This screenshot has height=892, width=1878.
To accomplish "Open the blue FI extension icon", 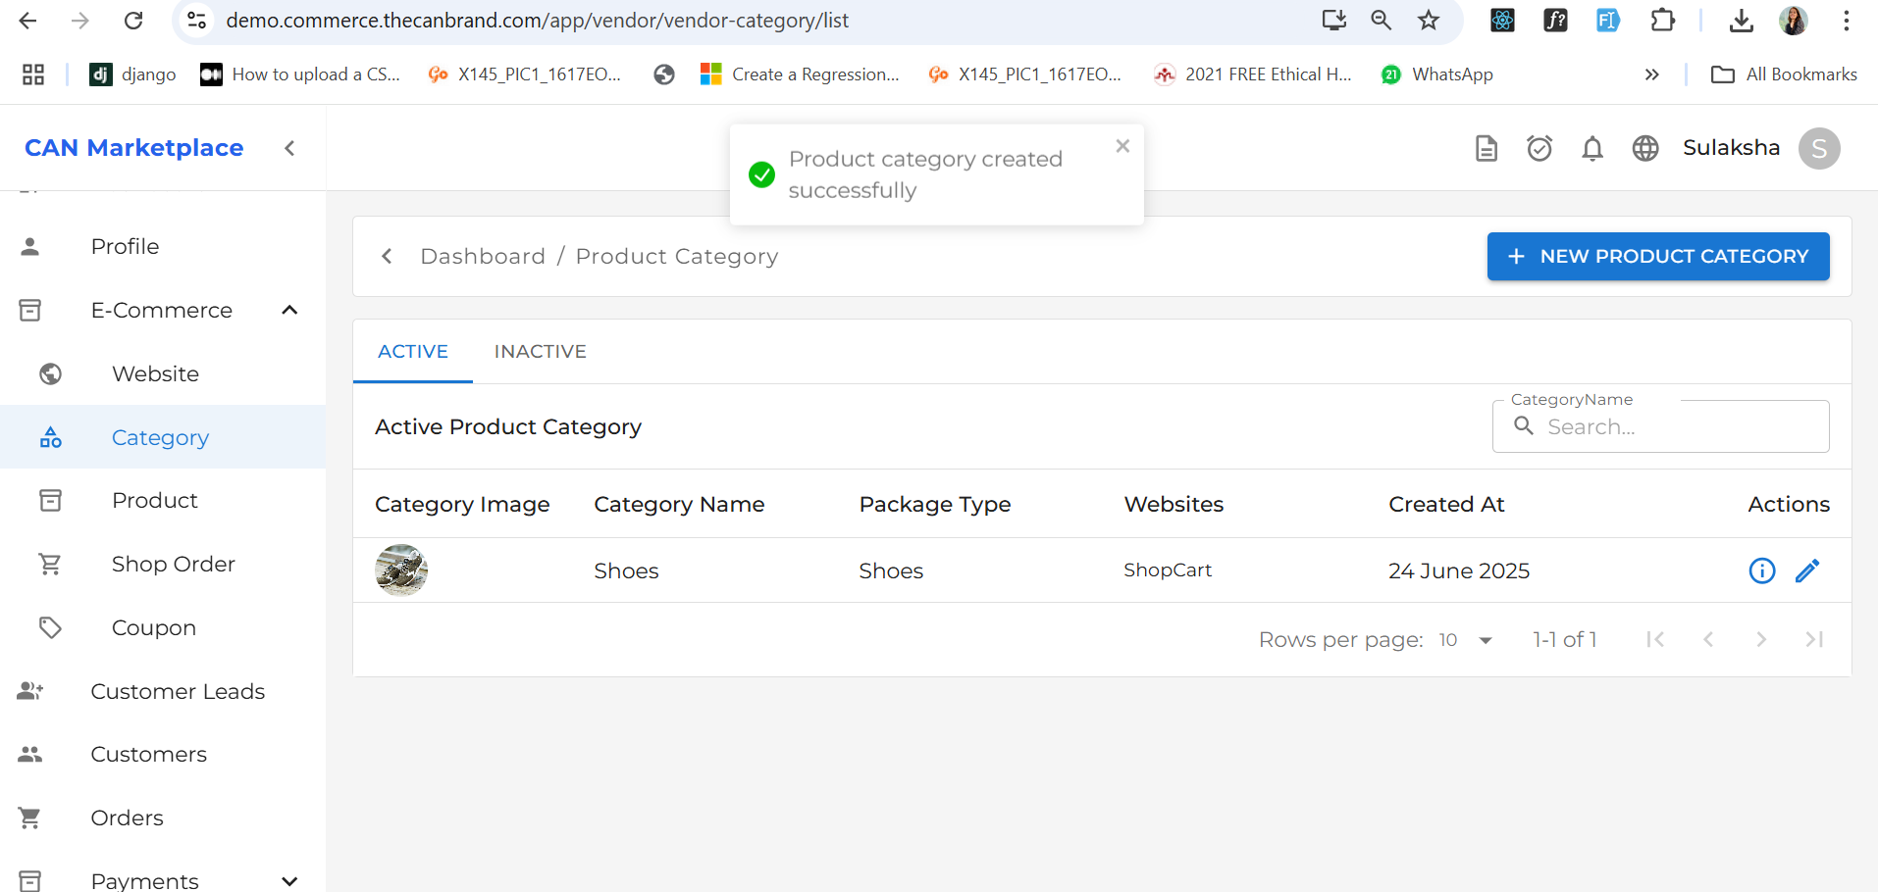I will [x=1608, y=21].
